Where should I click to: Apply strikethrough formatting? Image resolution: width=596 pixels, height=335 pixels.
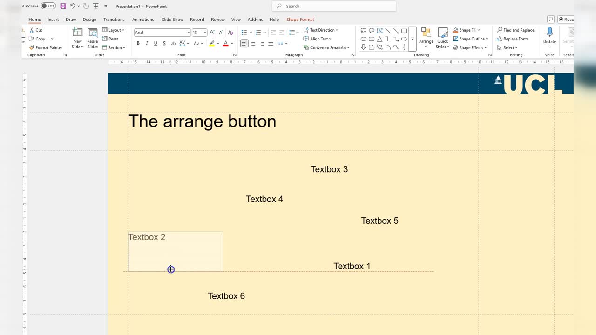coord(173,43)
